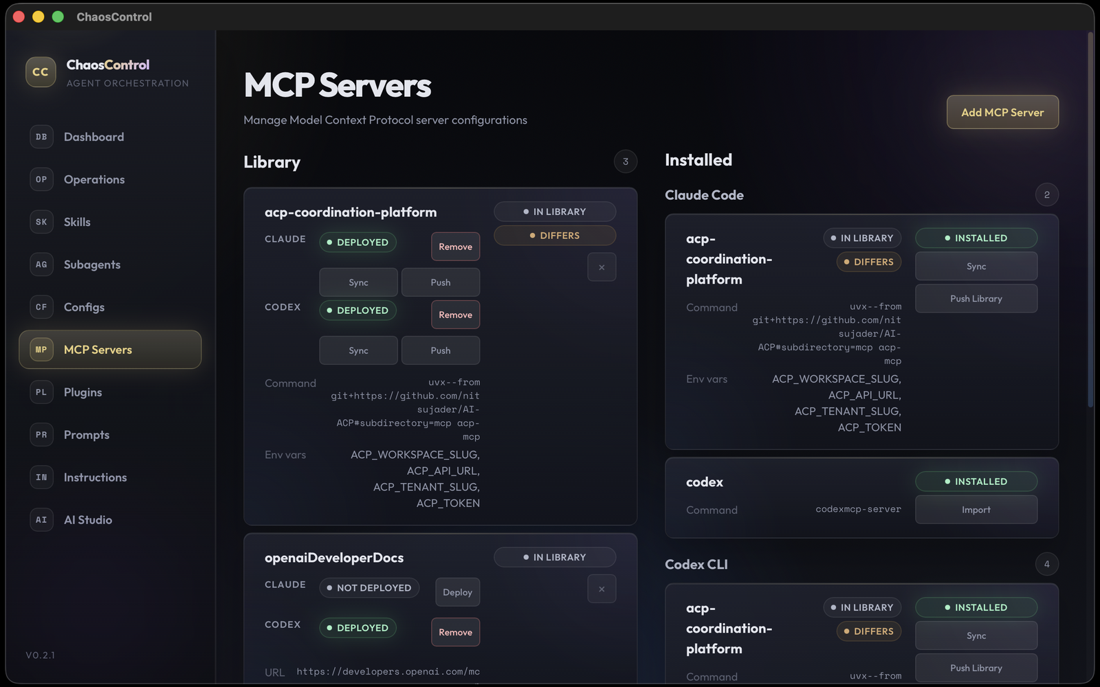Import the installed codex server
The height and width of the screenshot is (687, 1100).
pyautogui.click(x=976, y=510)
